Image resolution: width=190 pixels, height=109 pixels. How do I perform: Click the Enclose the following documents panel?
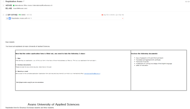tap(159, 70)
